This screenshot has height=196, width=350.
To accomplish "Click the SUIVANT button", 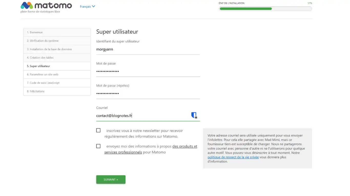I will click(111, 179).
